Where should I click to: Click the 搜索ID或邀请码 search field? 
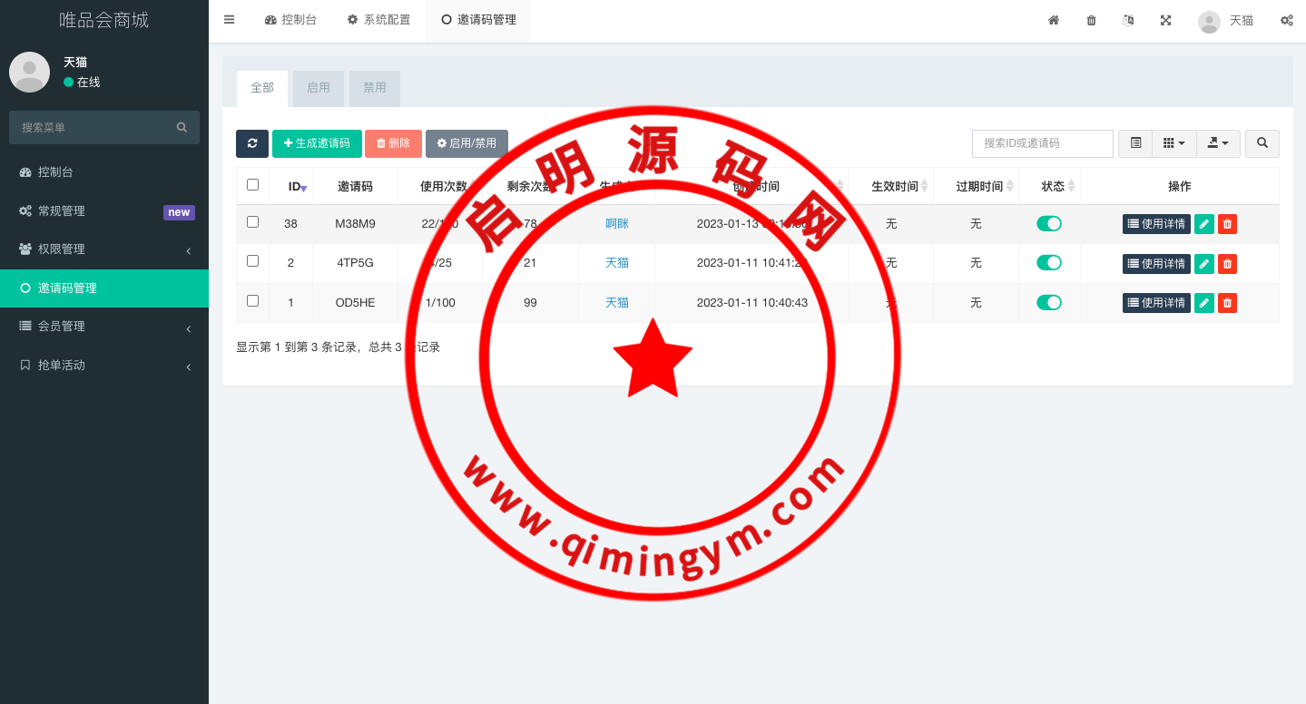click(x=1042, y=143)
